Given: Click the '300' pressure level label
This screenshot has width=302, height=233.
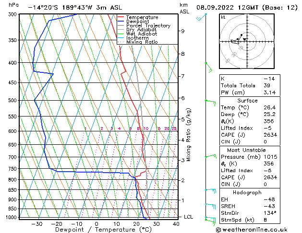Looking at the screenshot, I should (12, 14).
